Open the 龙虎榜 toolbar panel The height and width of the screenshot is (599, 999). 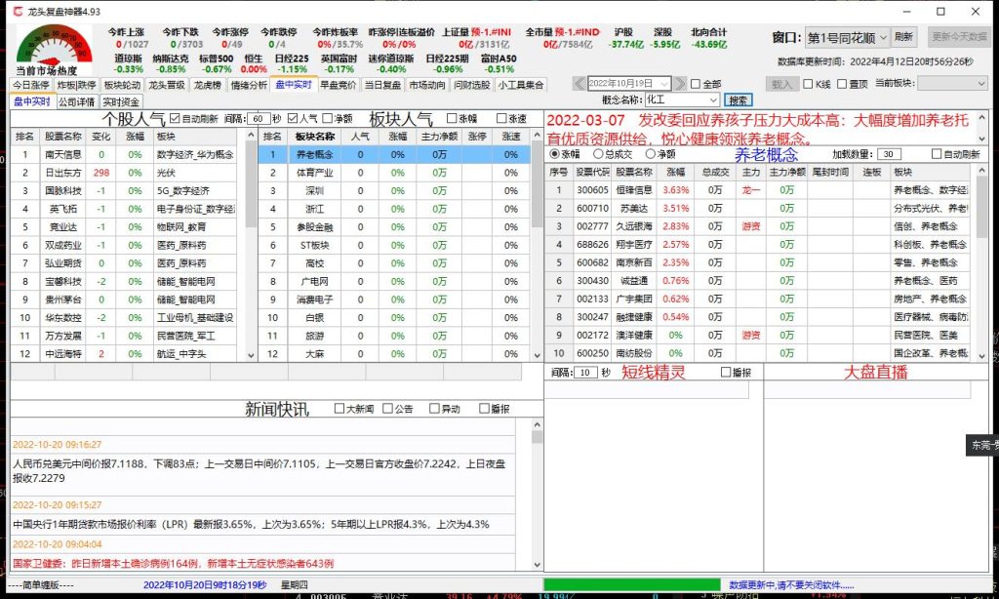209,85
